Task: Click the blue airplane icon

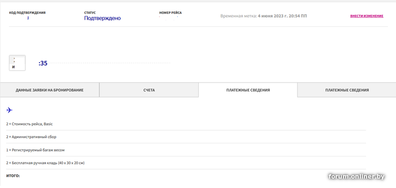Action: pos(9,110)
